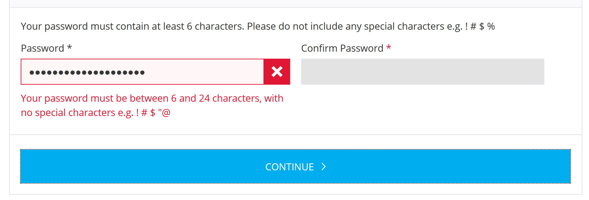
Task: Click the red asterisk next to Confirm Password
Action: [389, 48]
